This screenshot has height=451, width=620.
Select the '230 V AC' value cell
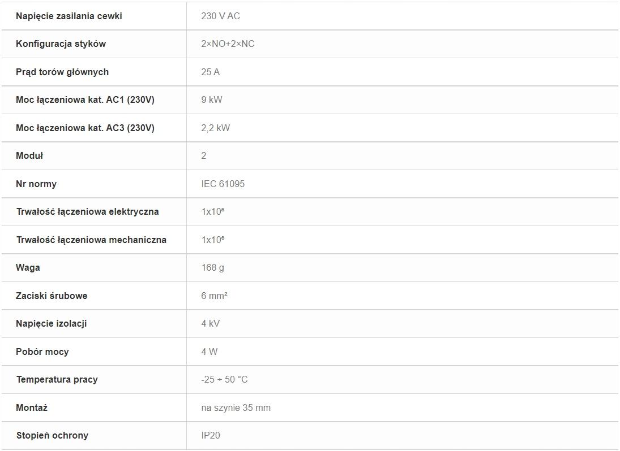coord(221,16)
